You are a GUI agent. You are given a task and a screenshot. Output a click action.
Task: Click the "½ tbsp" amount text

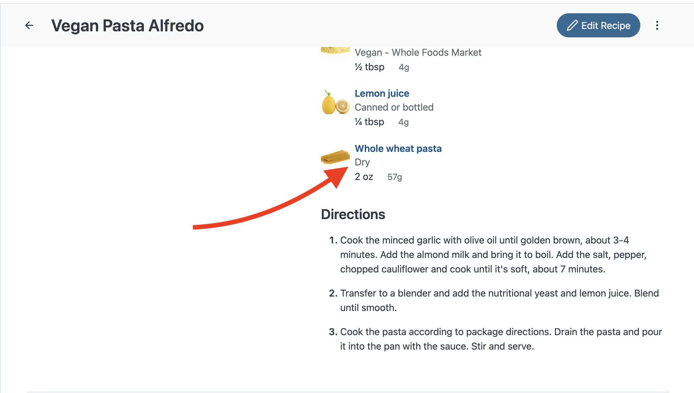(x=369, y=67)
